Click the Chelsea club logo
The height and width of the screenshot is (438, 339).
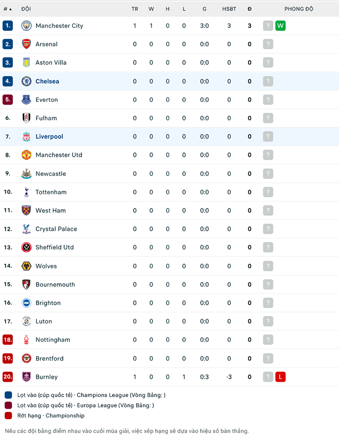click(x=27, y=81)
